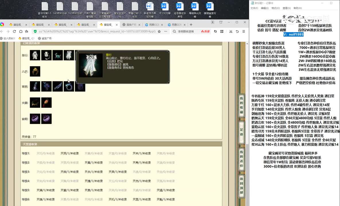Image resolution: width=340 pixels, height=206 pixels.
Task: Open the browser skin (shirt) icon
Action: pyautogui.click(x=221, y=22)
